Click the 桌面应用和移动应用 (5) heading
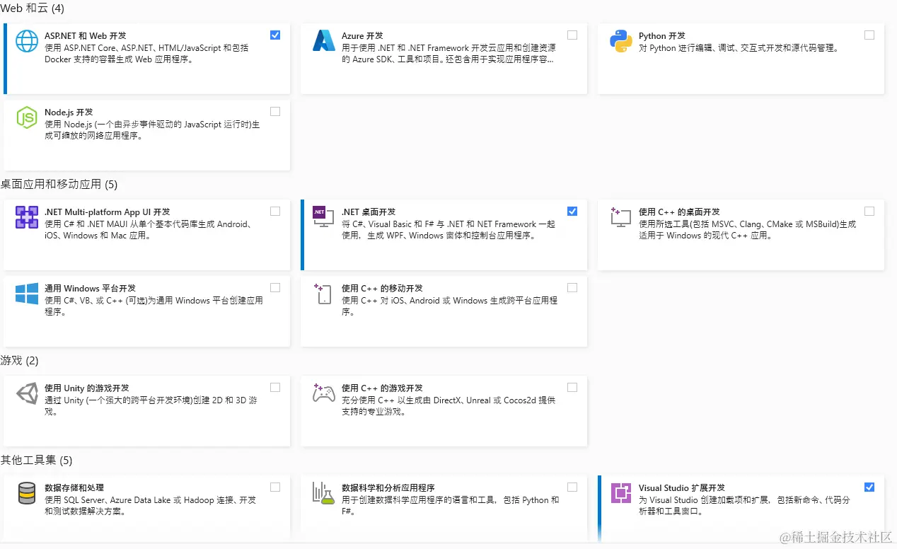 59,184
